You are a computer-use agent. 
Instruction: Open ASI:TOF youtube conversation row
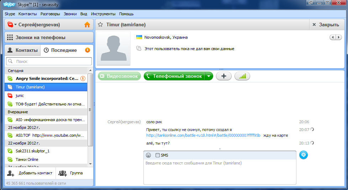pyautogui.click(x=46, y=135)
